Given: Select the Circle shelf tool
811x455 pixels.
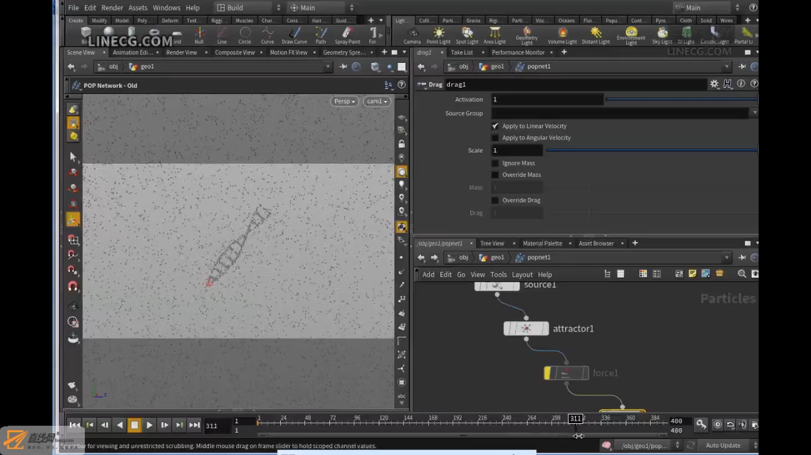Looking at the screenshot, I should tap(245, 35).
